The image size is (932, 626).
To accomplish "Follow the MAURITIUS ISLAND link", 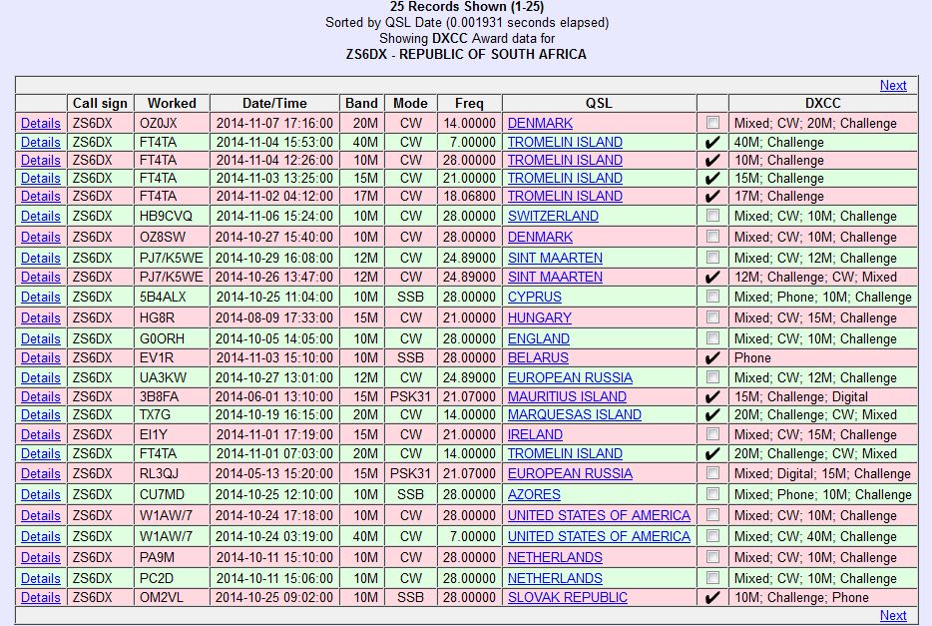I will 567,396.
